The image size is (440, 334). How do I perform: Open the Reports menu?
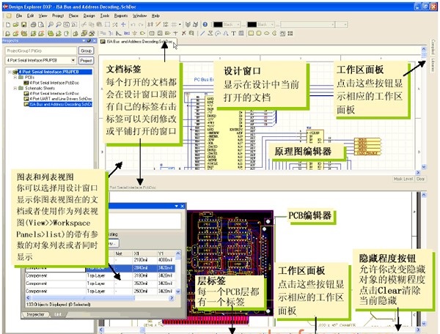[x=121, y=15]
